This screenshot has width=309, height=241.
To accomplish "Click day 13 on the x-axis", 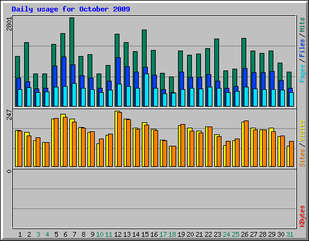I will (127, 234).
